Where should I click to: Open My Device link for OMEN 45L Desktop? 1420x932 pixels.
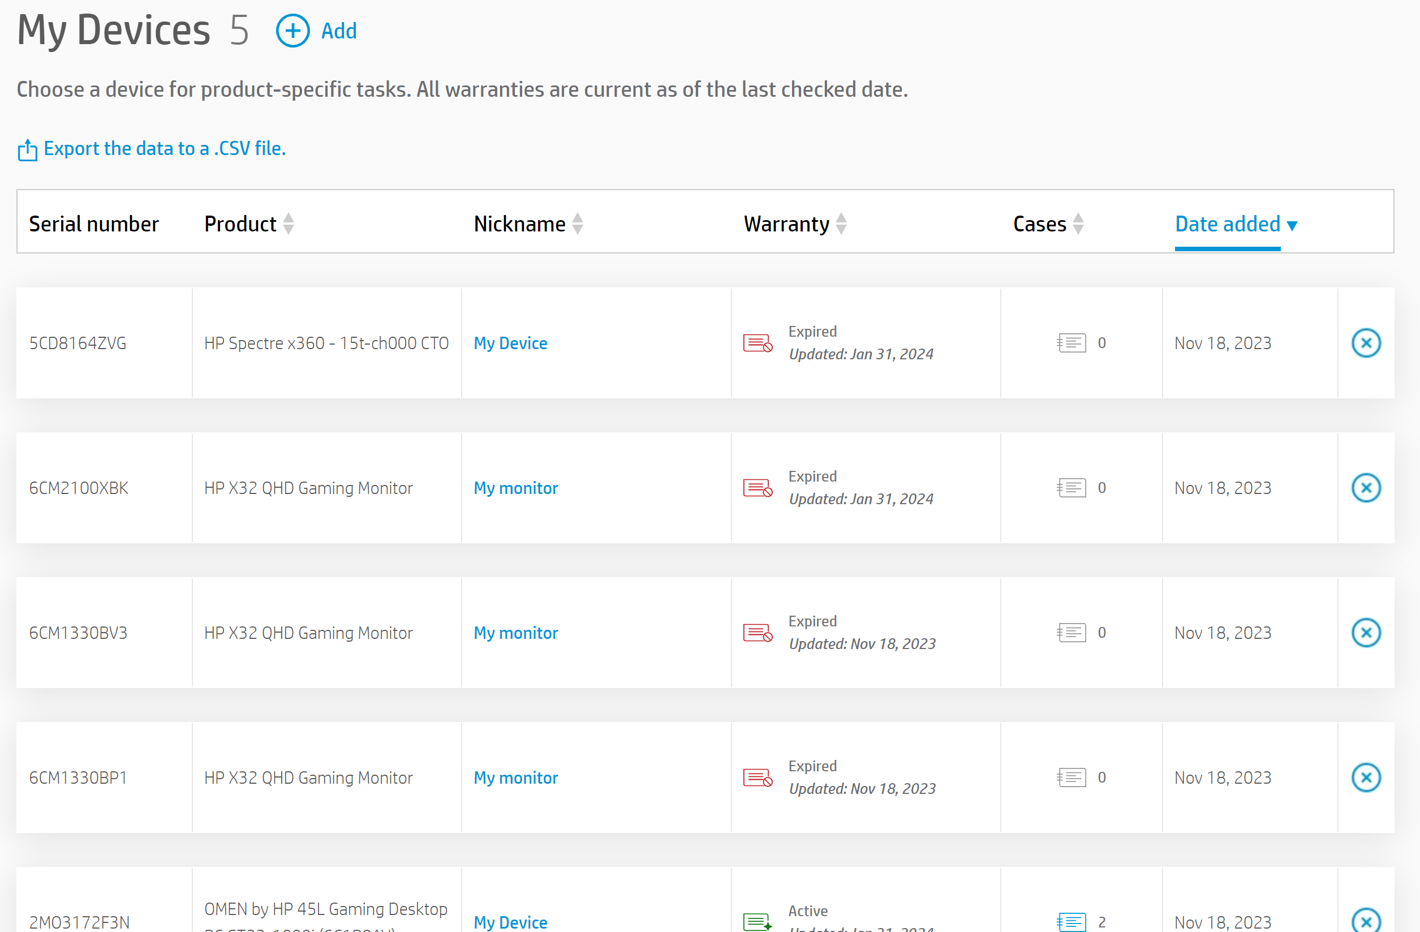(x=511, y=922)
